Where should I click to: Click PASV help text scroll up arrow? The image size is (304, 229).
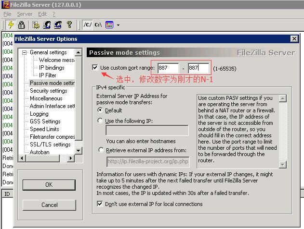[283, 98]
